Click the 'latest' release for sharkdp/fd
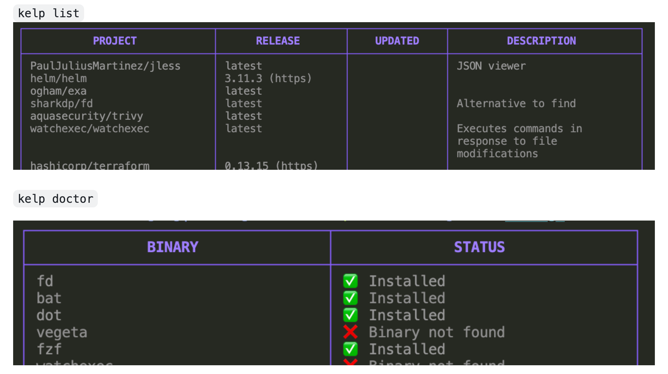This screenshot has height=374, width=668. pos(243,103)
